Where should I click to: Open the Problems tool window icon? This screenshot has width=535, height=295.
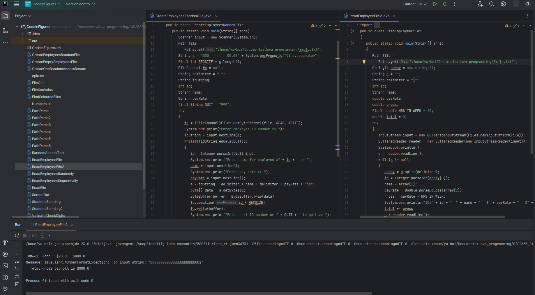[5, 278]
